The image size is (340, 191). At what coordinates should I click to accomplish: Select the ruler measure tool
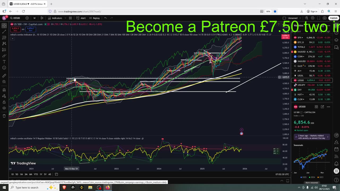click(x=4, y=76)
